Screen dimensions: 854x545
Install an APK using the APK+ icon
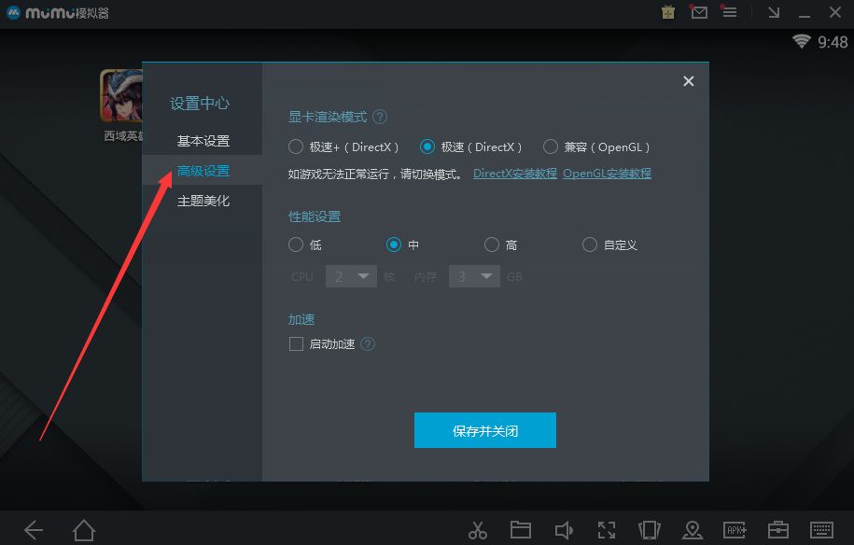coord(735,529)
